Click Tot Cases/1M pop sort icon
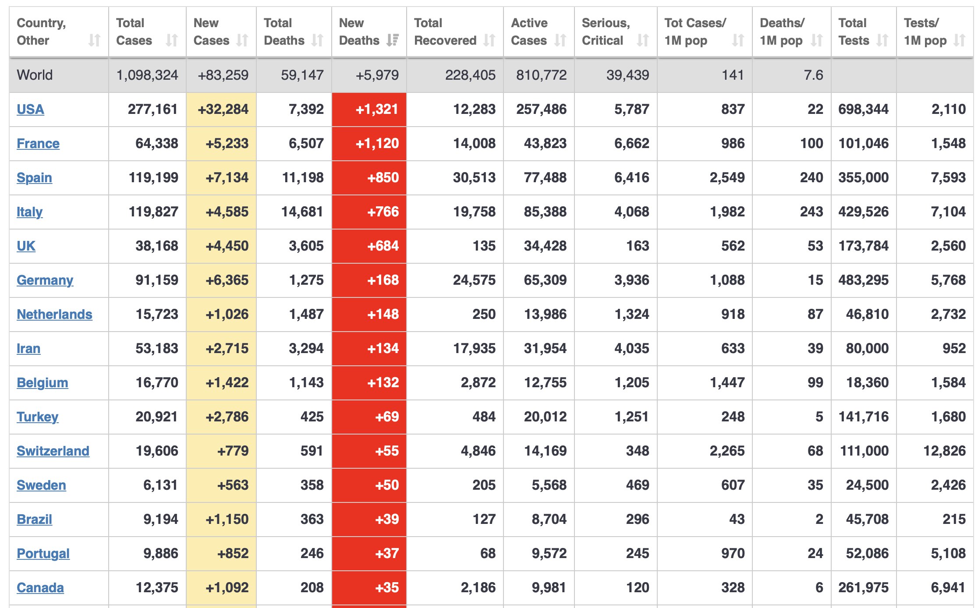This screenshot has width=978, height=608. click(x=738, y=40)
